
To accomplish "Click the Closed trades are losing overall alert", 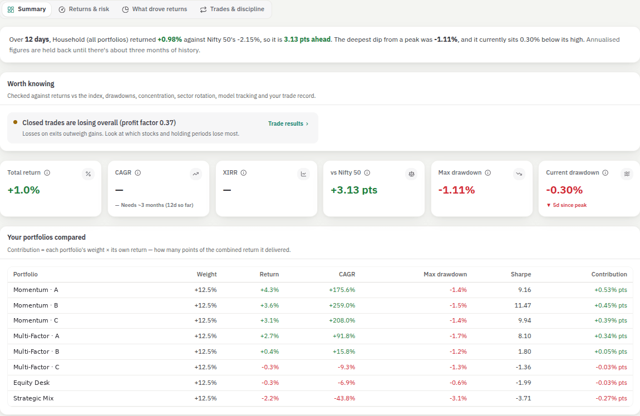I will pos(163,128).
